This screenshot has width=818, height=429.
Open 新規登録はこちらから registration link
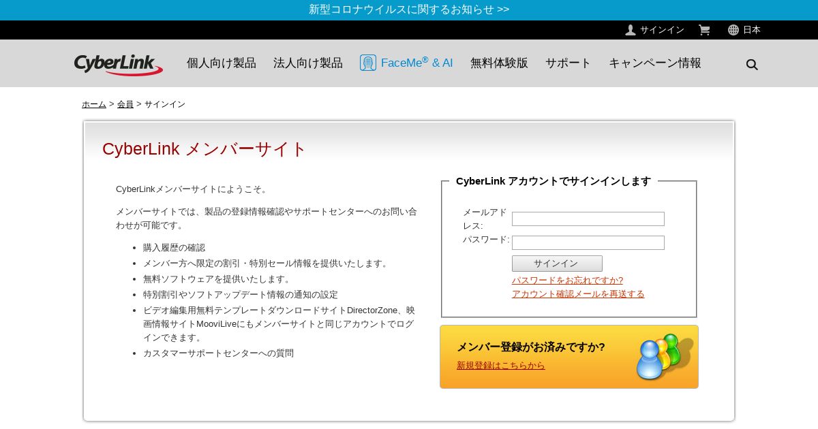coord(501,366)
